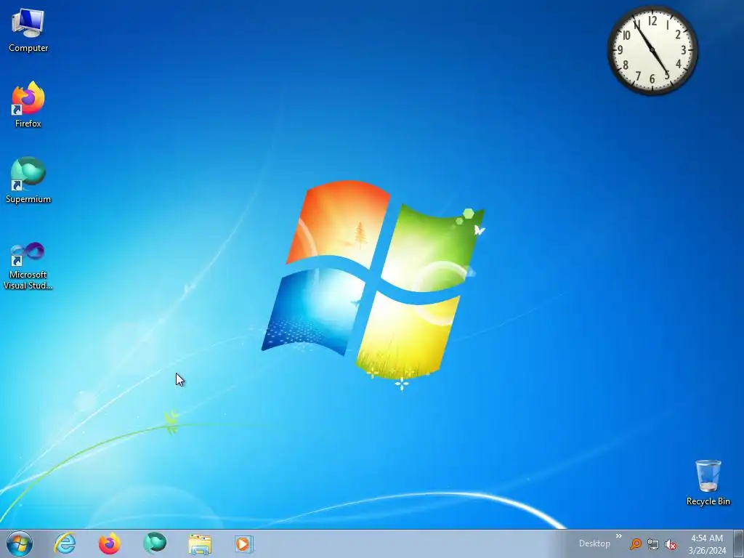Click the magnifier tray icon
744x558 pixels.
tap(635, 544)
